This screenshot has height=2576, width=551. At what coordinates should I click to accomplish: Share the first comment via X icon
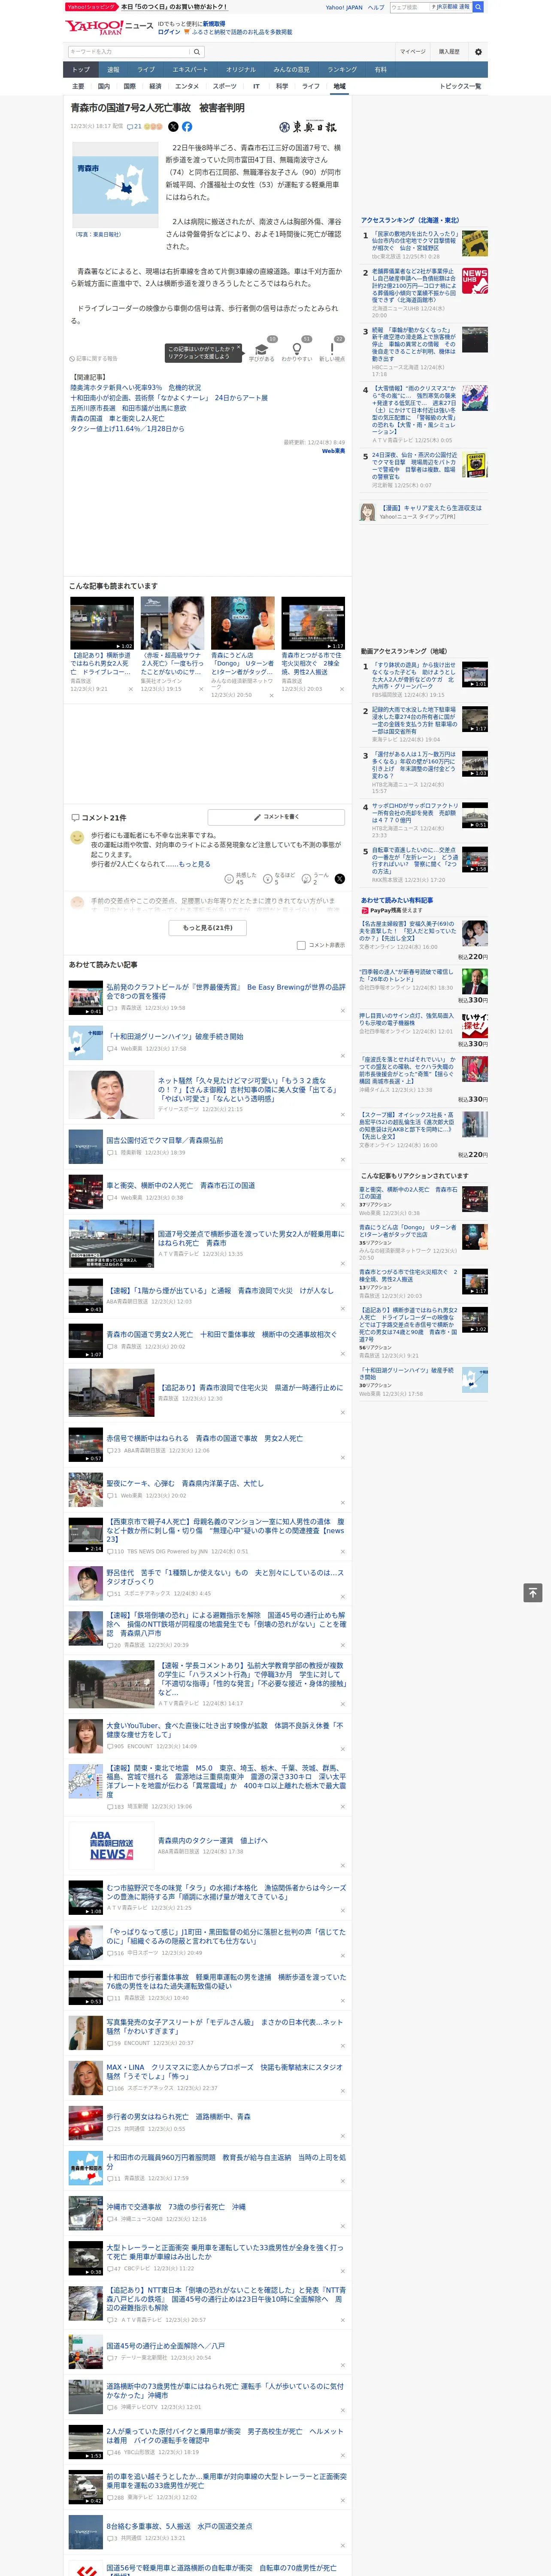click(340, 879)
